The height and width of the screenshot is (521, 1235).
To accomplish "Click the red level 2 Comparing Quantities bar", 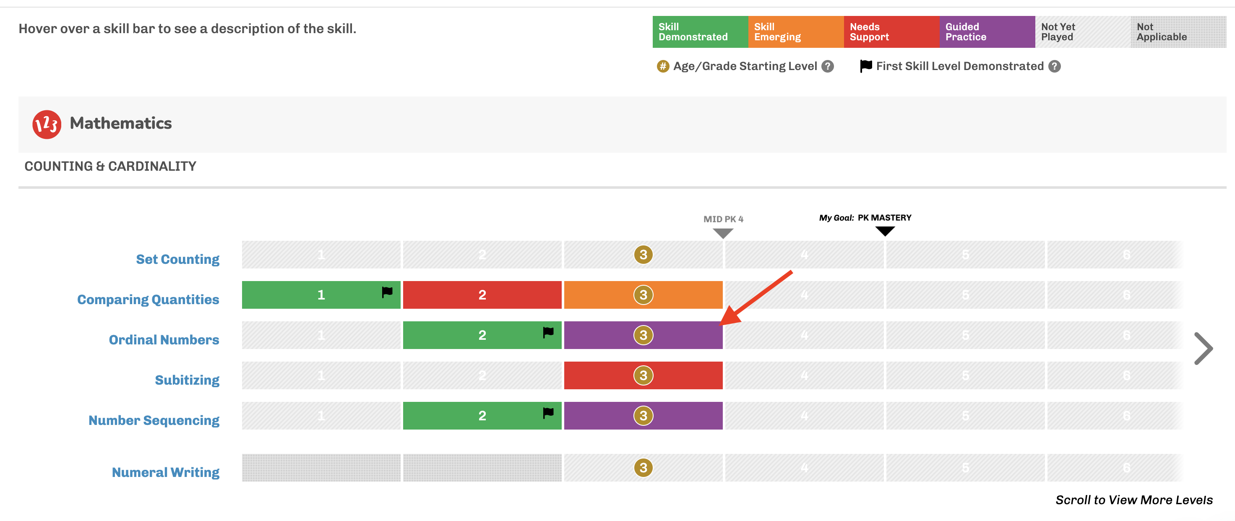I will [482, 295].
